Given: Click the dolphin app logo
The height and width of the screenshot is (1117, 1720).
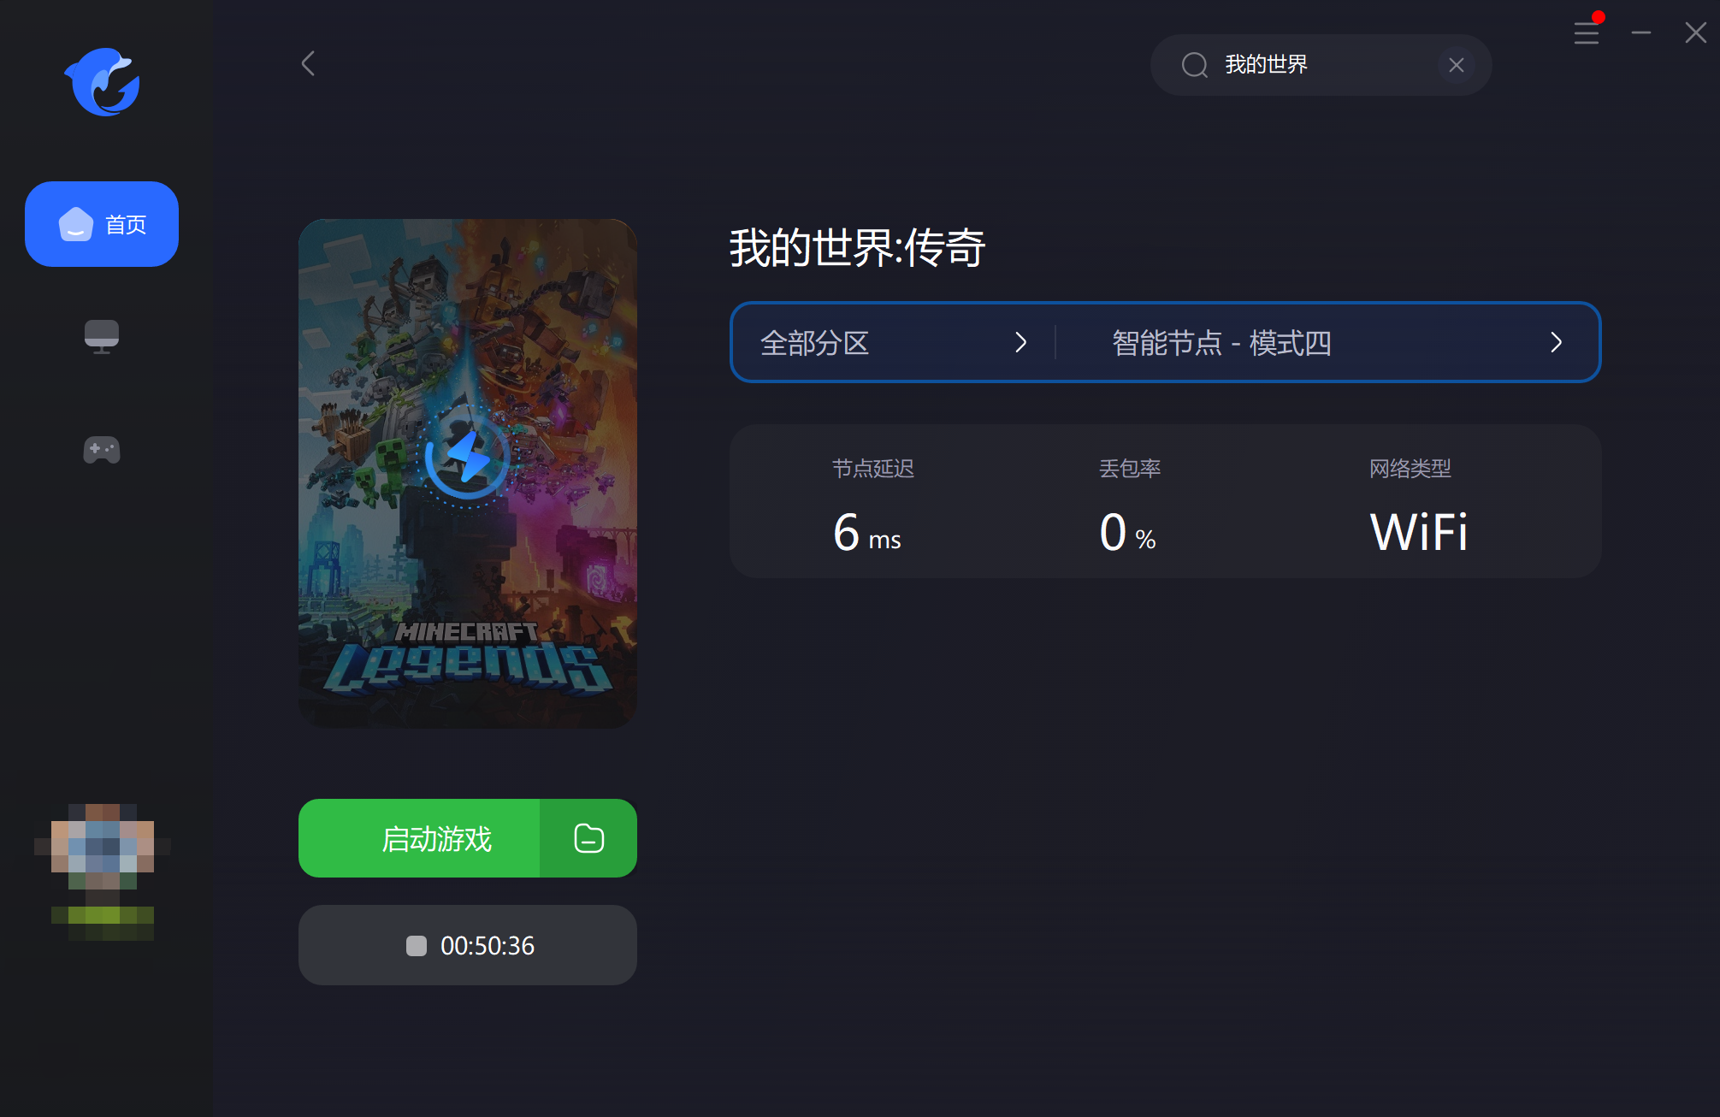Looking at the screenshot, I should 103,82.
